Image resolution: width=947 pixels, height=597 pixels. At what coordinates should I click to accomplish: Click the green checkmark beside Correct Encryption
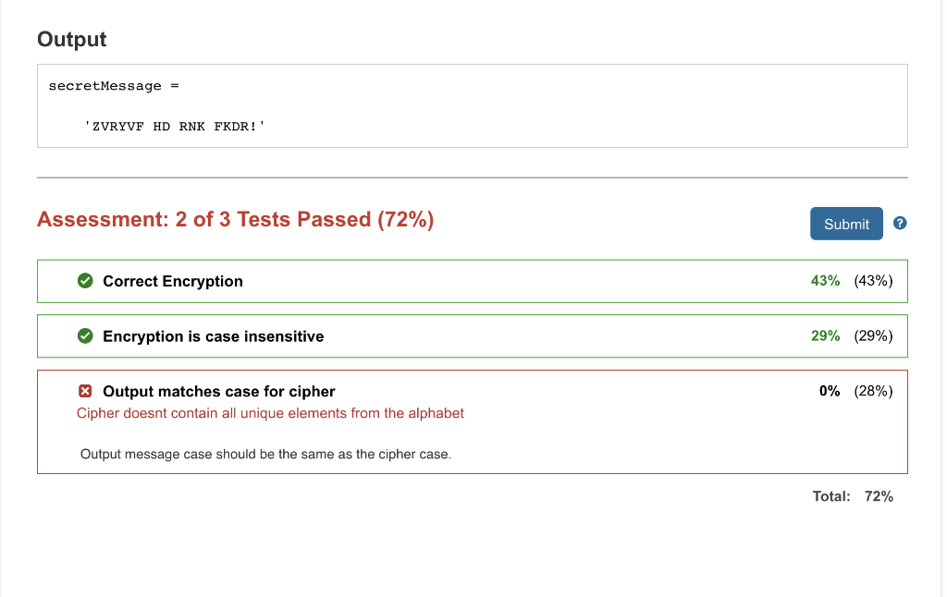coord(85,281)
